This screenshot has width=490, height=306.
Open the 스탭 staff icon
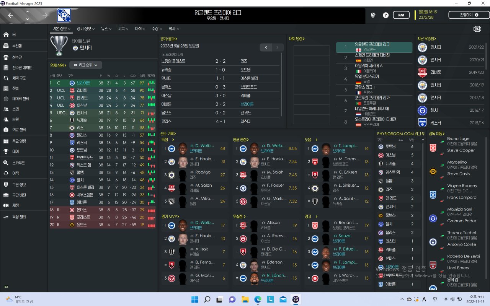point(6,109)
